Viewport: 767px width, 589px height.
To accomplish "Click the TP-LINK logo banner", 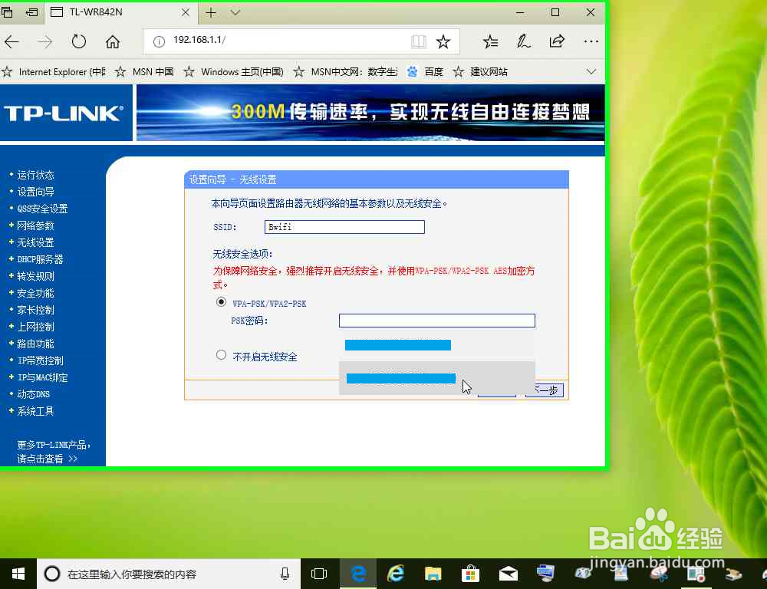I will pyautogui.click(x=65, y=113).
